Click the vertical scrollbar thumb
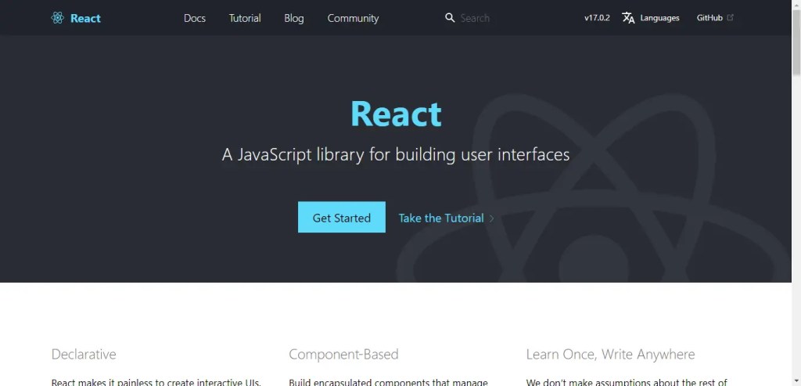This screenshot has height=386, width=801. pos(796,42)
